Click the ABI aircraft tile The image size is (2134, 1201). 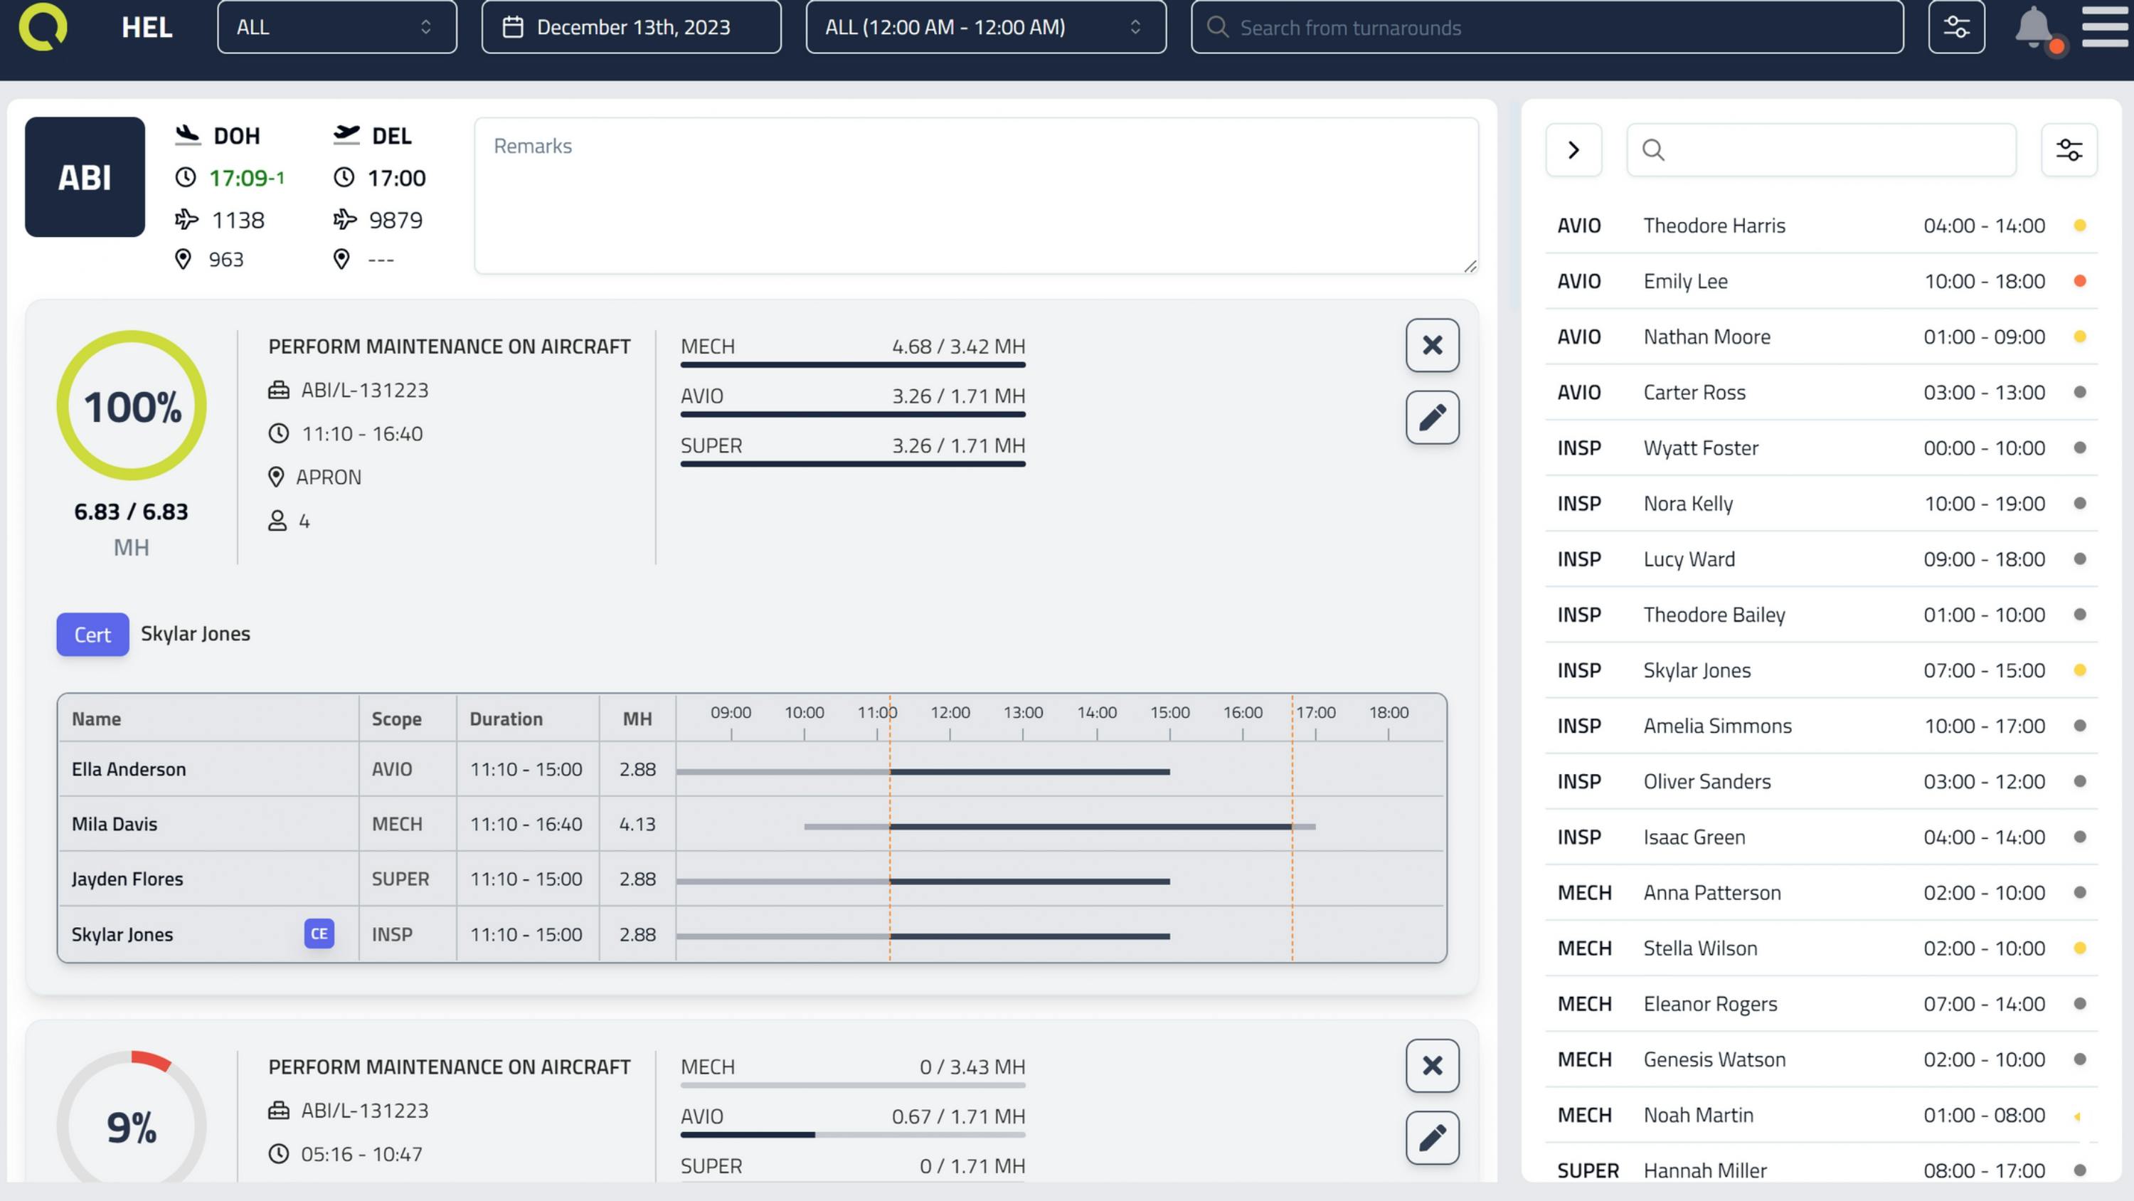click(x=85, y=177)
